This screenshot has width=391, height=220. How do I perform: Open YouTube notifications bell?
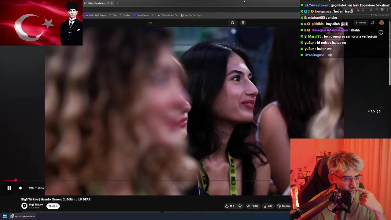pos(373,23)
